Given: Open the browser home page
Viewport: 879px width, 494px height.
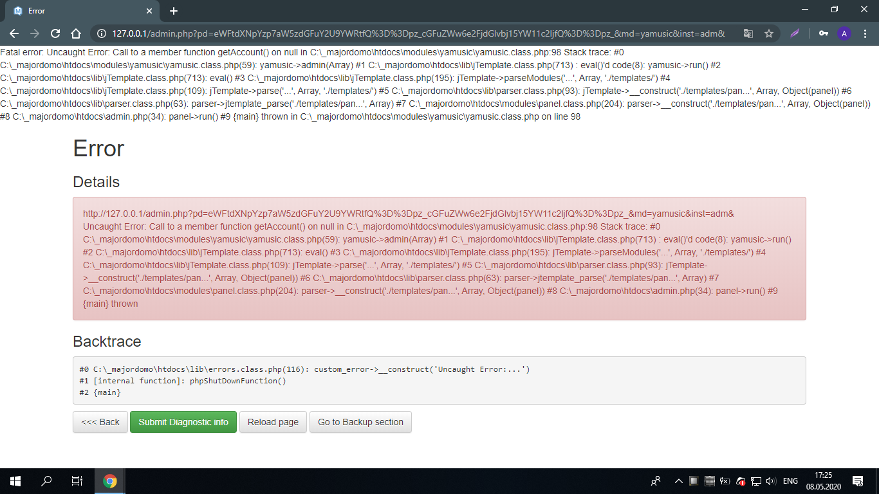Looking at the screenshot, I should point(76,33).
